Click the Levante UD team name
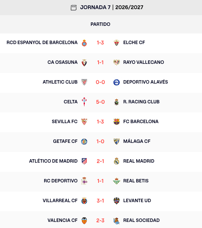The width and height of the screenshot is (202, 228). tap(137, 201)
